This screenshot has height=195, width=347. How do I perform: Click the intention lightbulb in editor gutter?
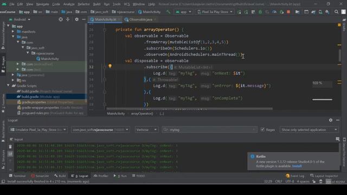point(110,66)
